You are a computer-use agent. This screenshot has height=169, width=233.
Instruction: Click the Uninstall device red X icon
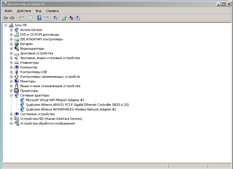point(71,18)
